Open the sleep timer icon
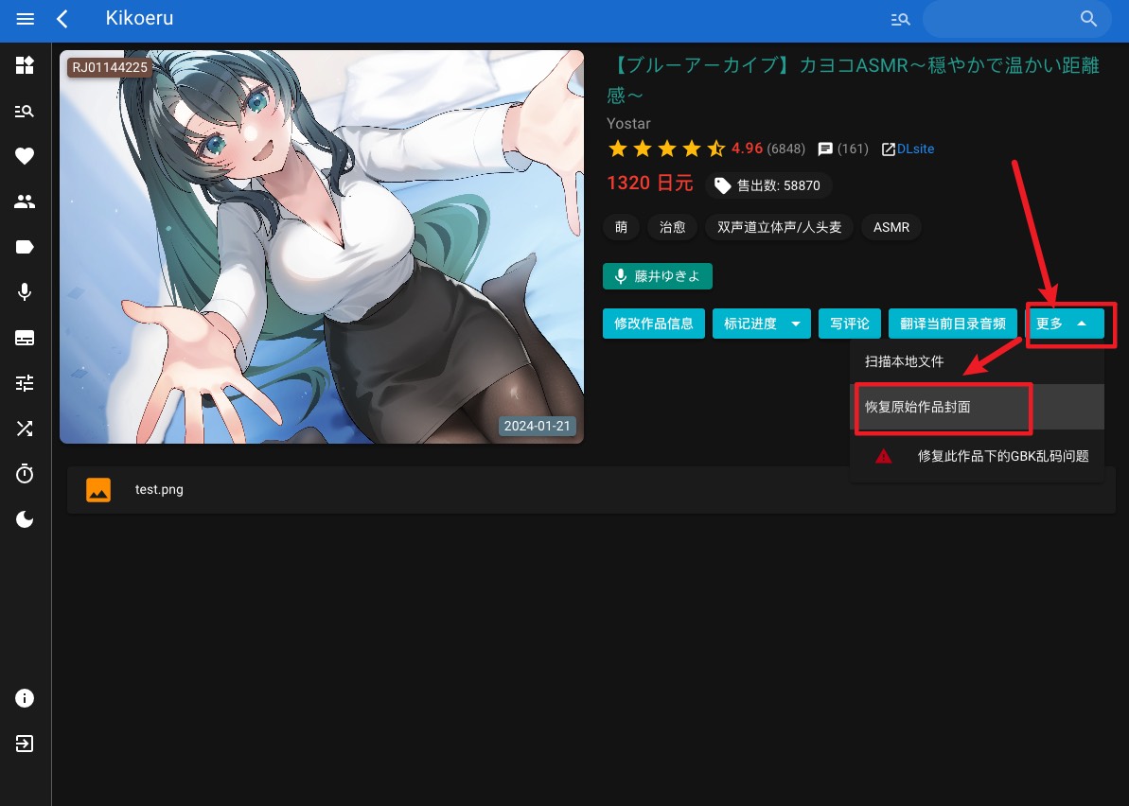This screenshot has height=806, width=1129. (x=25, y=473)
